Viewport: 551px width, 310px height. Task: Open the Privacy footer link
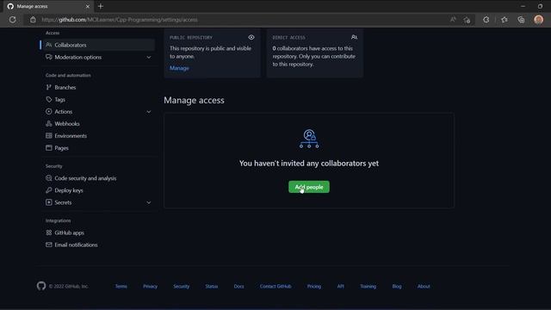coord(151,287)
